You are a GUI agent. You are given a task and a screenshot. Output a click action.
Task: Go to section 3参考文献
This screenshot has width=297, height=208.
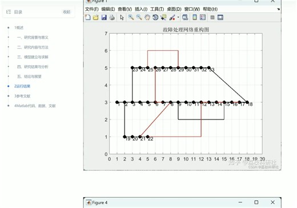click(x=22, y=96)
